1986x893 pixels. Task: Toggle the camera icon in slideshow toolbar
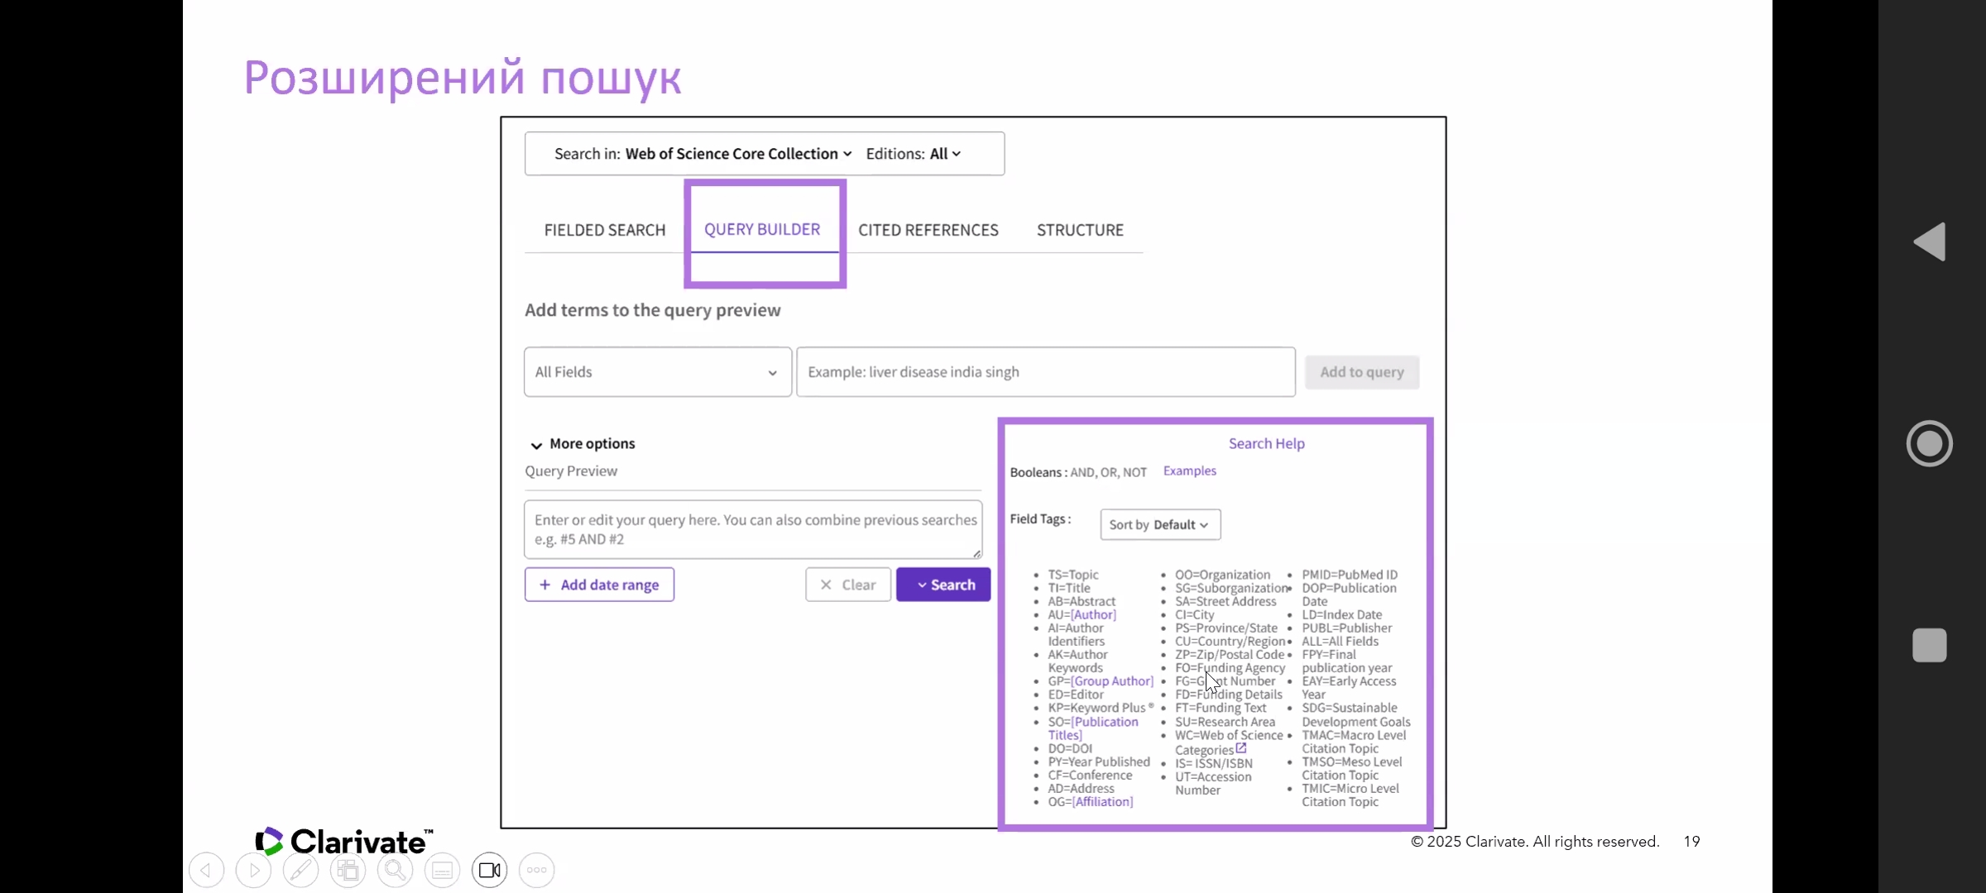click(x=490, y=870)
